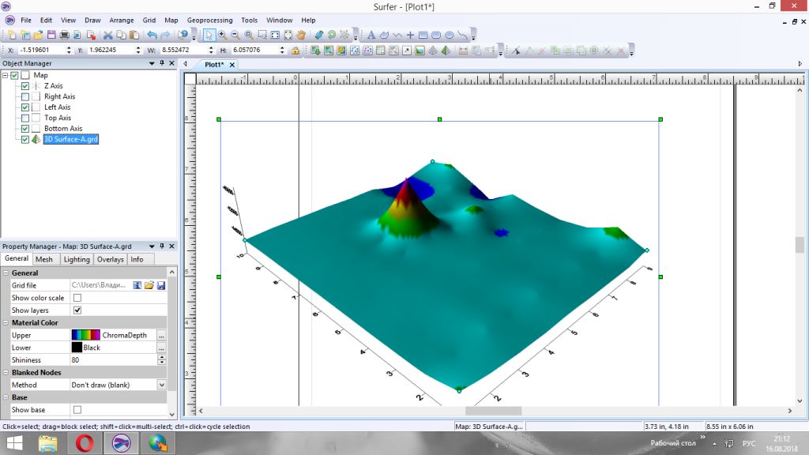The width and height of the screenshot is (809, 455).
Task: Select the Text tool in the toolbar
Action: point(371,35)
